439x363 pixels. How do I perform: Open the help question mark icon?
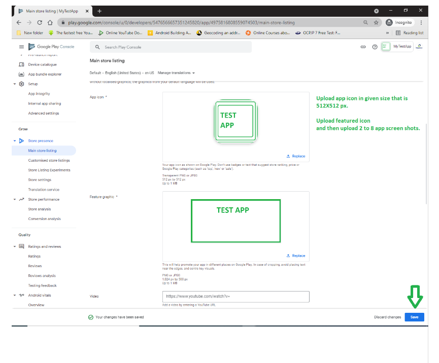pyautogui.click(x=375, y=47)
